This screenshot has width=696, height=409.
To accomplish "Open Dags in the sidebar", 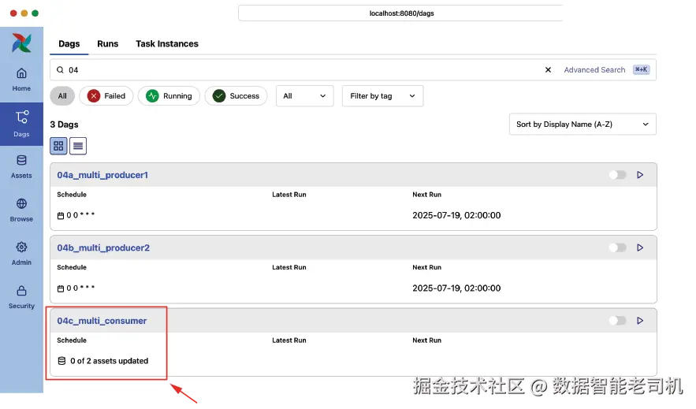I will (21, 125).
